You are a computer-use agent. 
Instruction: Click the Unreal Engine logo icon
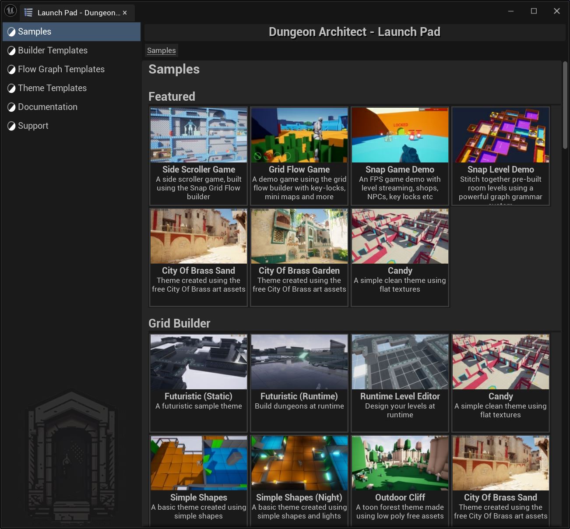coord(11,11)
